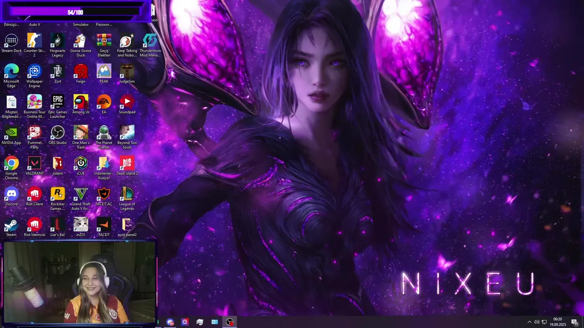The height and width of the screenshot is (328, 584).
Task: Select the VALORANT desktop icon
Action: pos(34,165)
